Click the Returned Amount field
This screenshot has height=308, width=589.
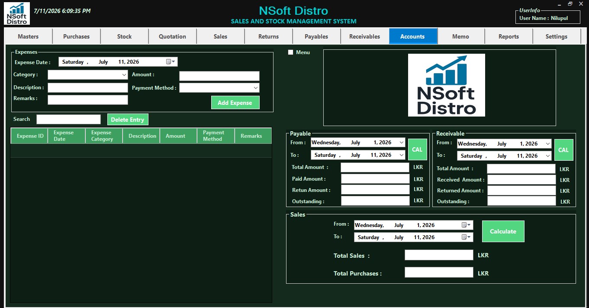click(x=521, y=191)
